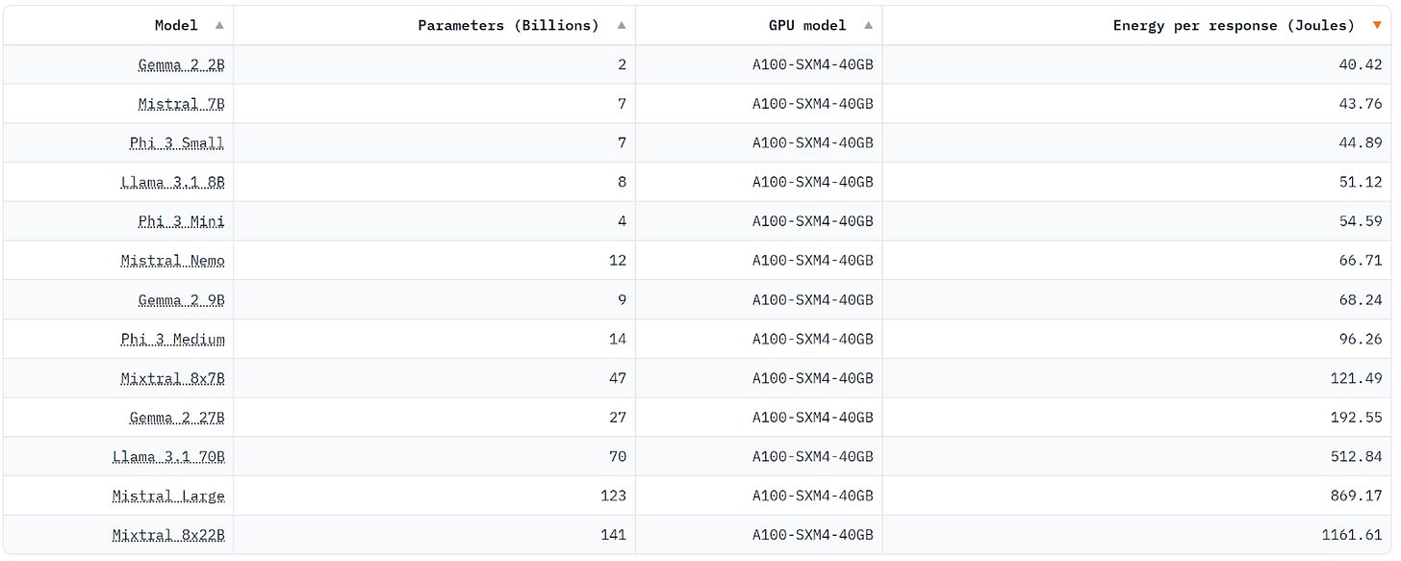1401x561 pixels.
Task: Click Energy per response (Joules) header
Action: pos(1234,26)
